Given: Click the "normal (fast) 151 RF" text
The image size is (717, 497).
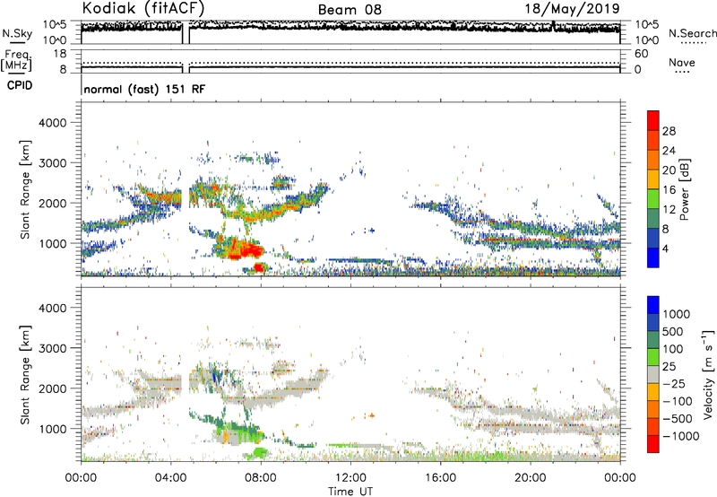Looking at the screenshot, I should point(144,89).
